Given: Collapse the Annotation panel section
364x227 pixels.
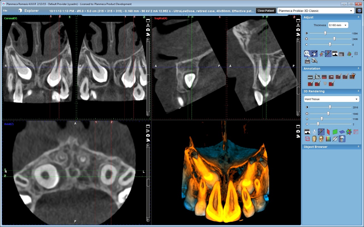Looking at the screenshot, I should click(x=358, y=68).
